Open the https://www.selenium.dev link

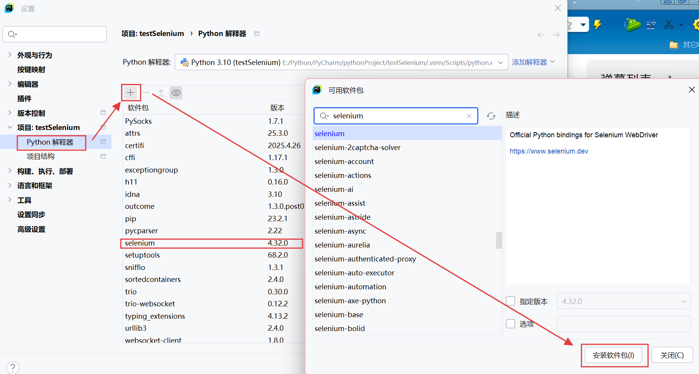549,151
